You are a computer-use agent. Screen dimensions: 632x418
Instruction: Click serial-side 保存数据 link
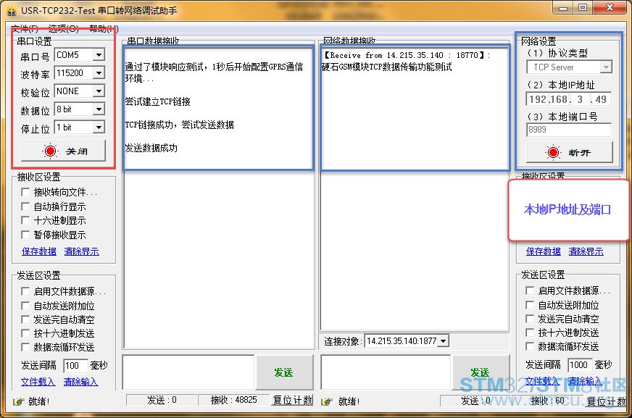tap(38, 251)
